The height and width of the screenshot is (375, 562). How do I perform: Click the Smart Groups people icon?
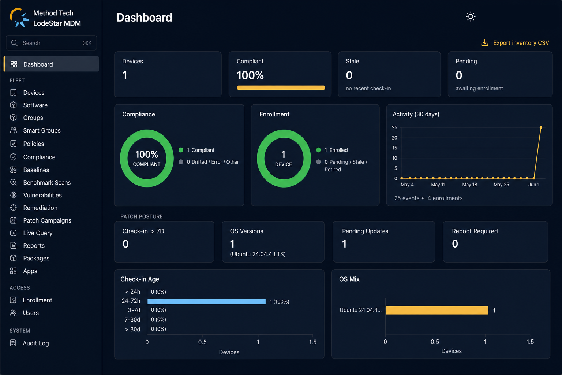(x=14, y=130)
